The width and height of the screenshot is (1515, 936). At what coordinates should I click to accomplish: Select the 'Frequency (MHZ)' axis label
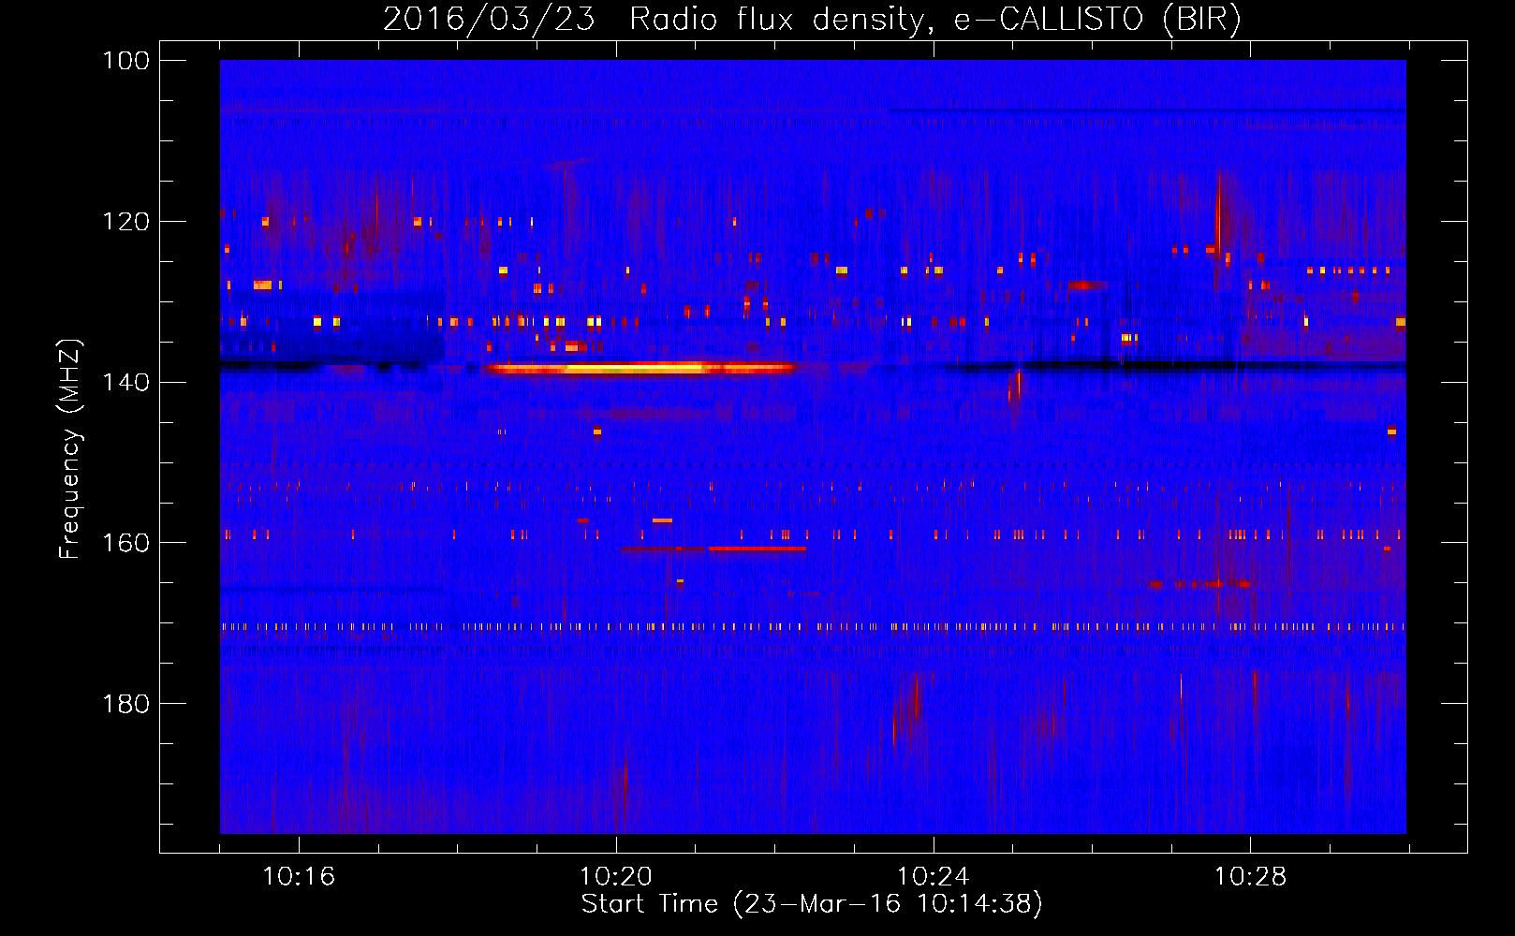(70, 449)
